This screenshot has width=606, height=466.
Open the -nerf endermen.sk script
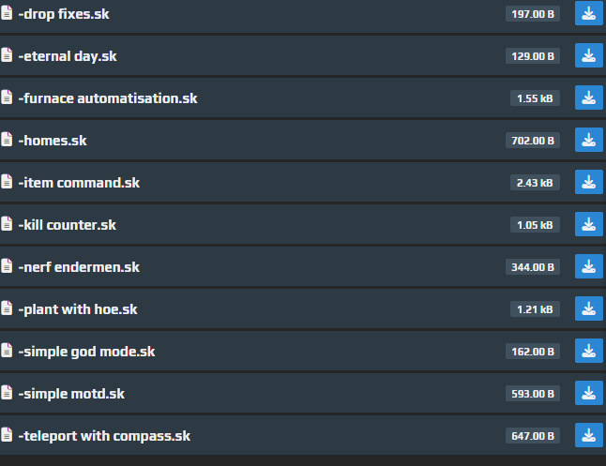(79, 267)
